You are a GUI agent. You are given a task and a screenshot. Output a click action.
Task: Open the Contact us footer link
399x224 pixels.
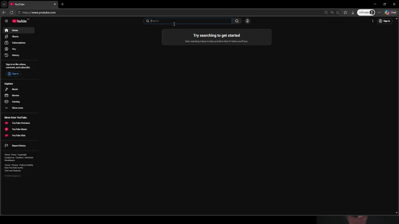click(9, 157)
